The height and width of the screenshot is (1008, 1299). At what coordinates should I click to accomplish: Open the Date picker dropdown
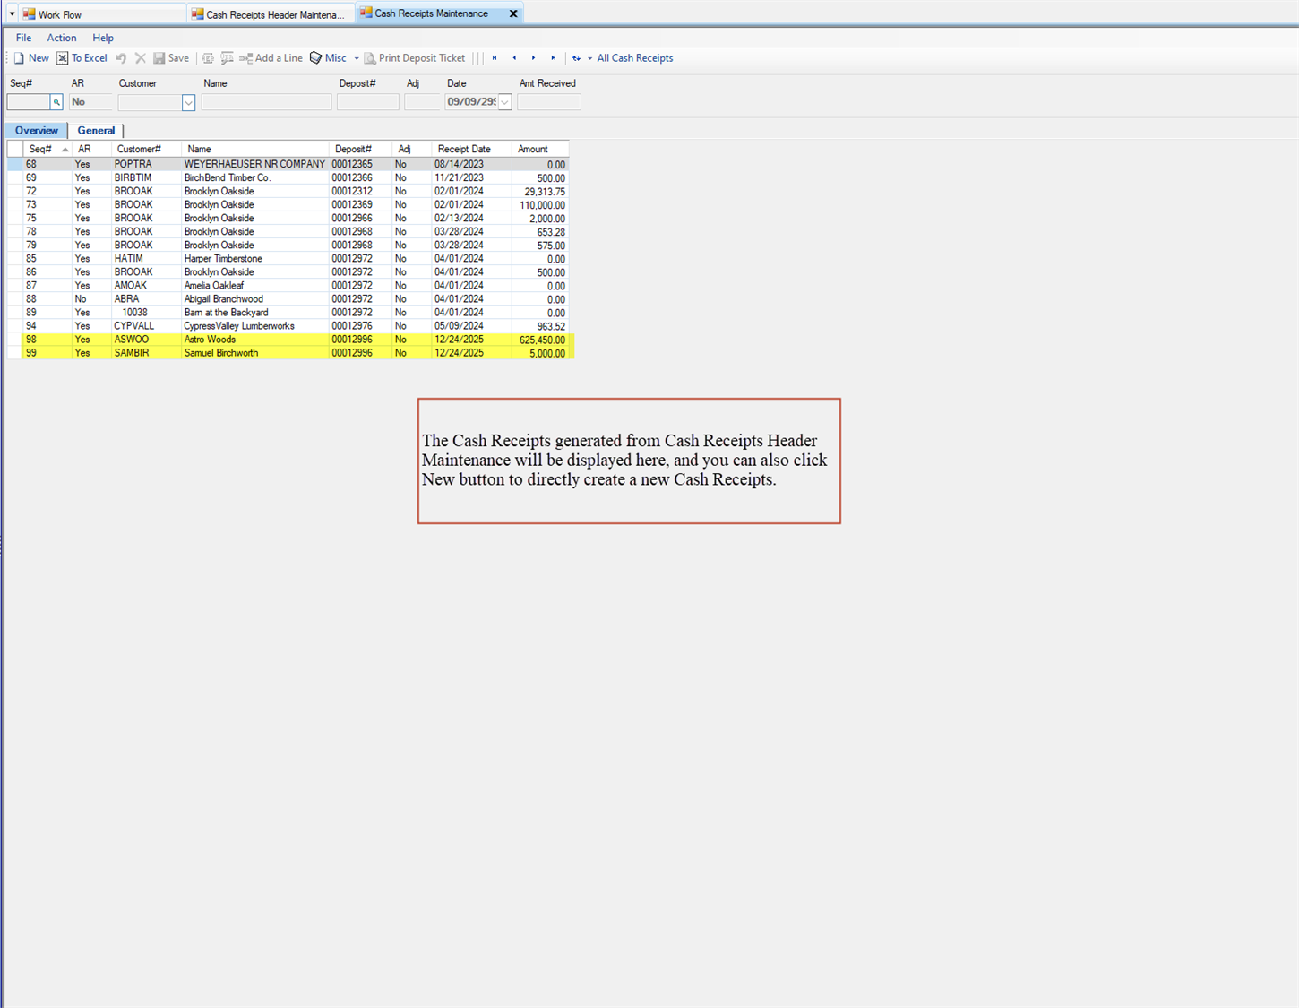[504, 101]
